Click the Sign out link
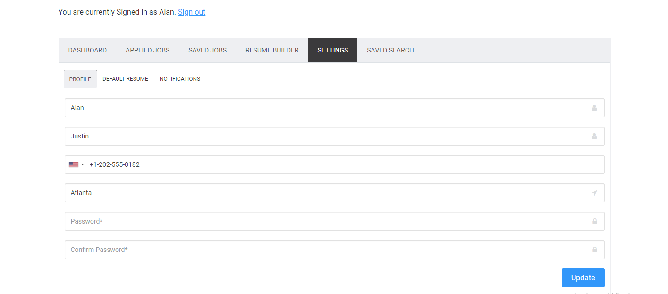668x294 pixels. click(x=192, y=12)
